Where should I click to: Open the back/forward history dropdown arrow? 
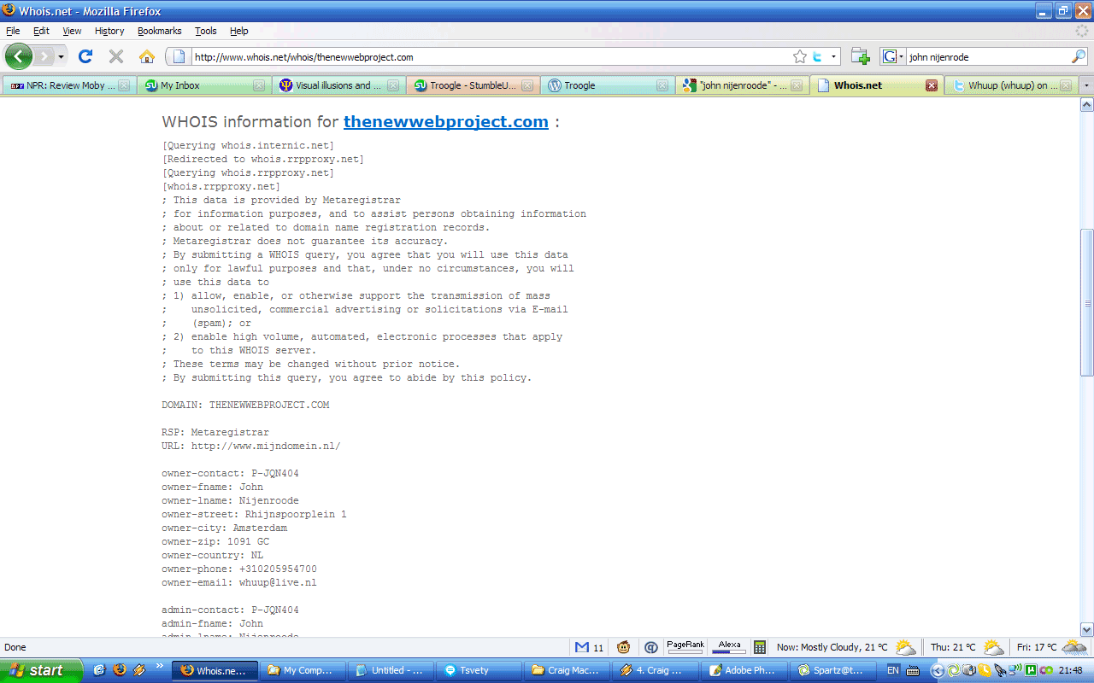tap(62, 57)
